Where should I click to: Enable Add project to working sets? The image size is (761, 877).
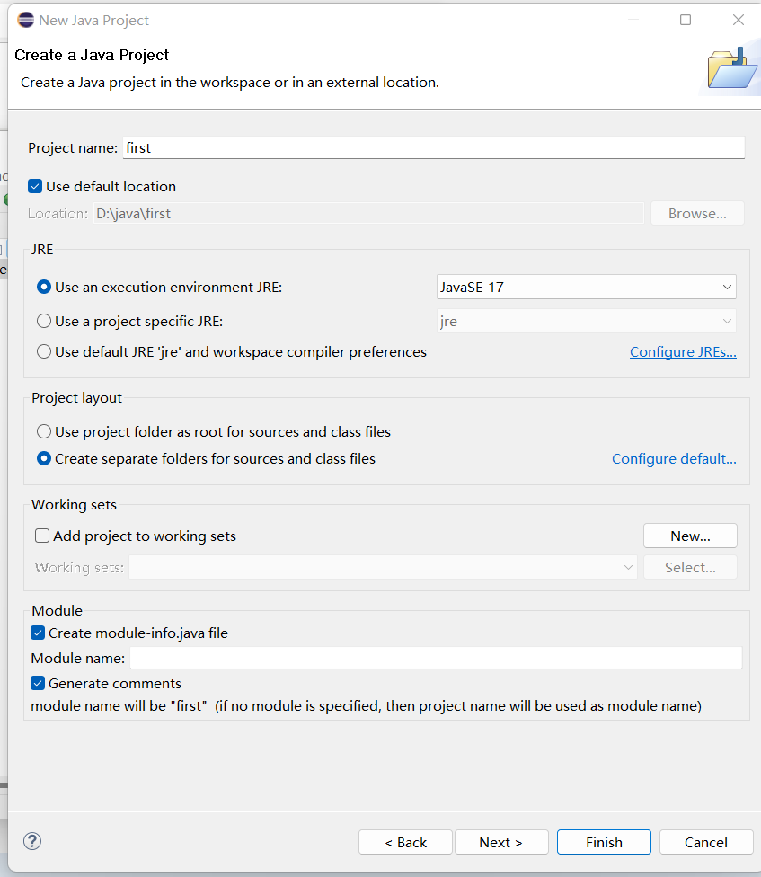[x=42, y=536]
